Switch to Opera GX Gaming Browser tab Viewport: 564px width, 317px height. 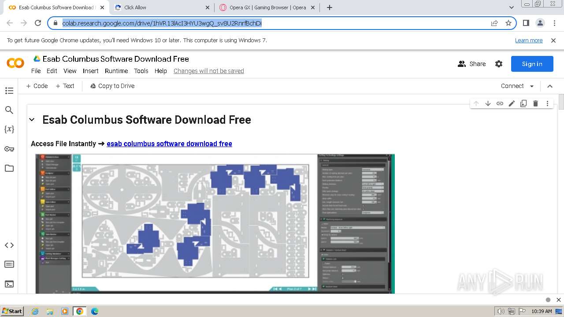pyautogui.click(x=268, y=7)
